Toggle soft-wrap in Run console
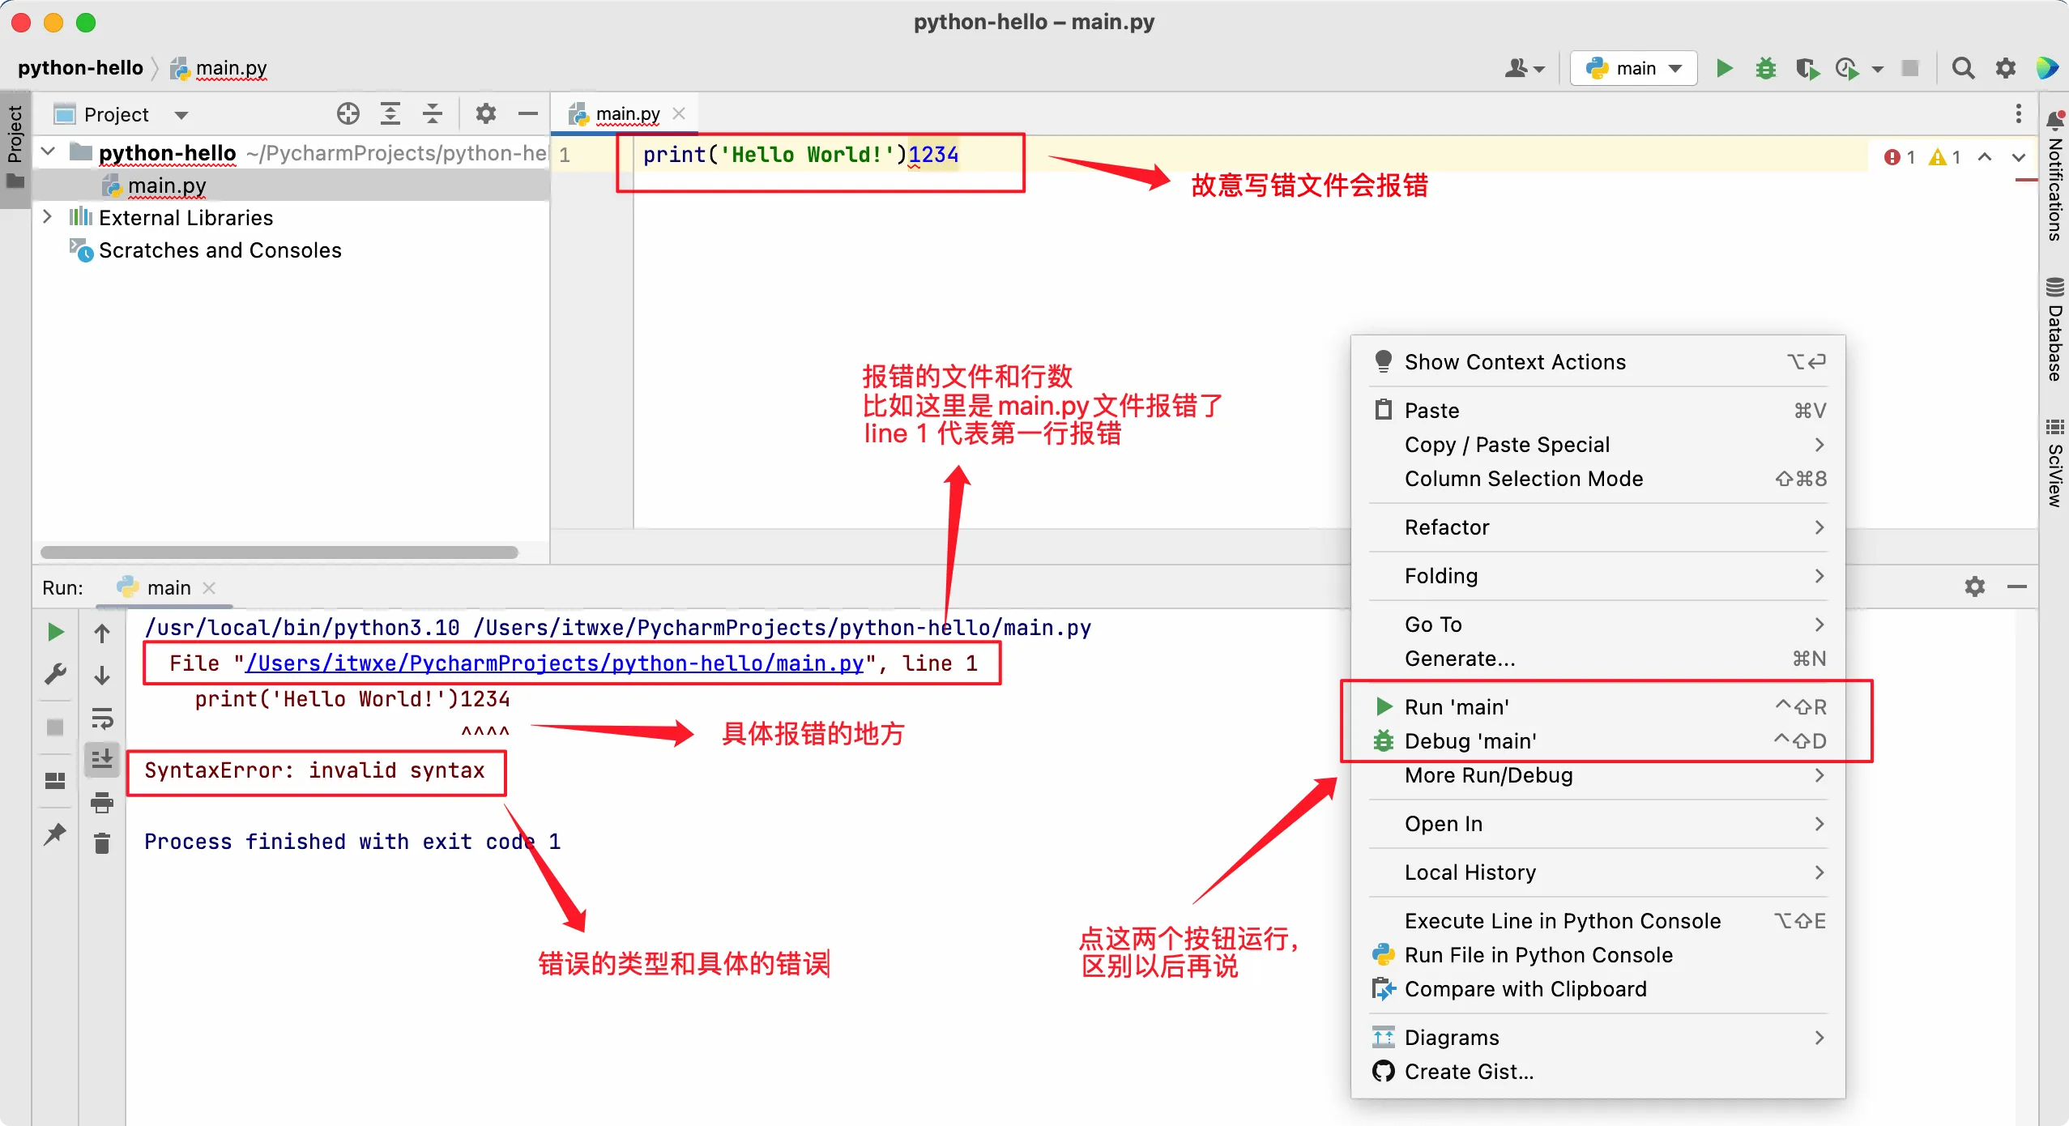The height and width of the screenshot is (1126, 2069). click(x=102, y=719)
